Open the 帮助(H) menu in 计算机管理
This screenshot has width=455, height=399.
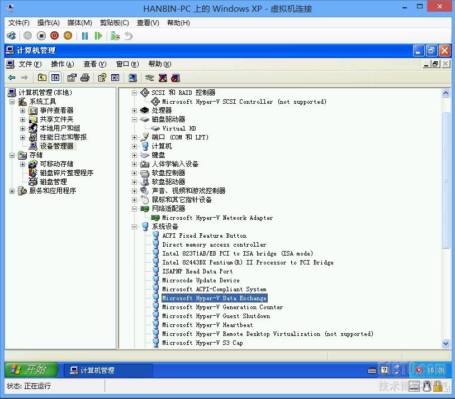click(160, 64)
